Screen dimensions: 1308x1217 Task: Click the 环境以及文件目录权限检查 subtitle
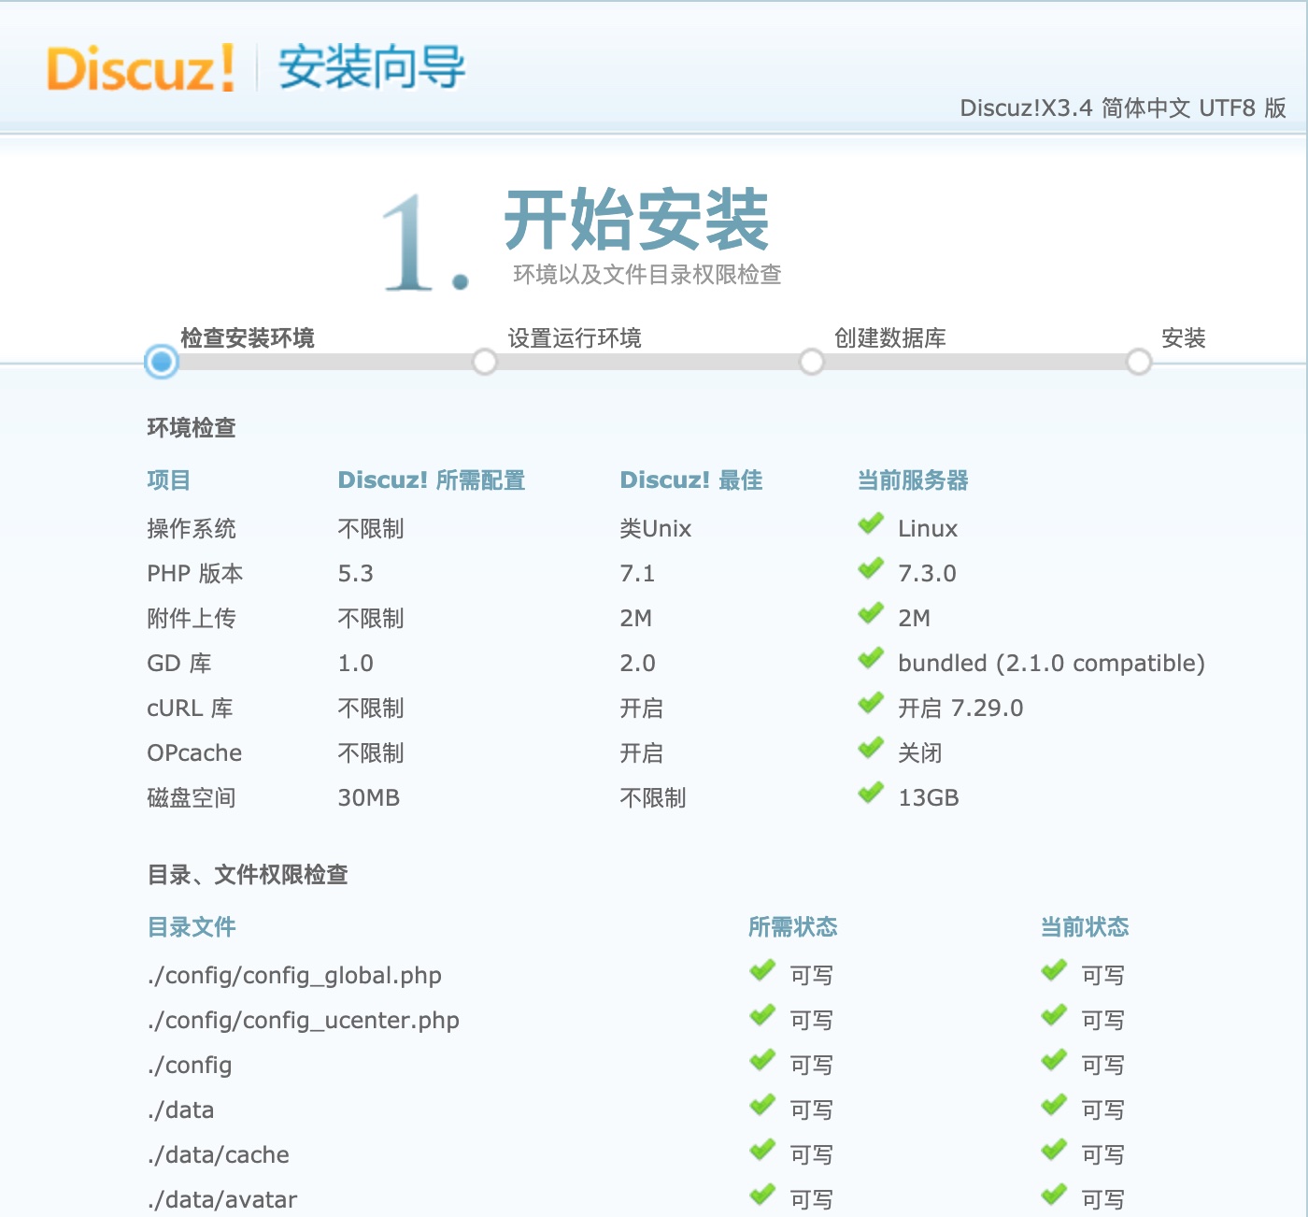tap(647, 274)
